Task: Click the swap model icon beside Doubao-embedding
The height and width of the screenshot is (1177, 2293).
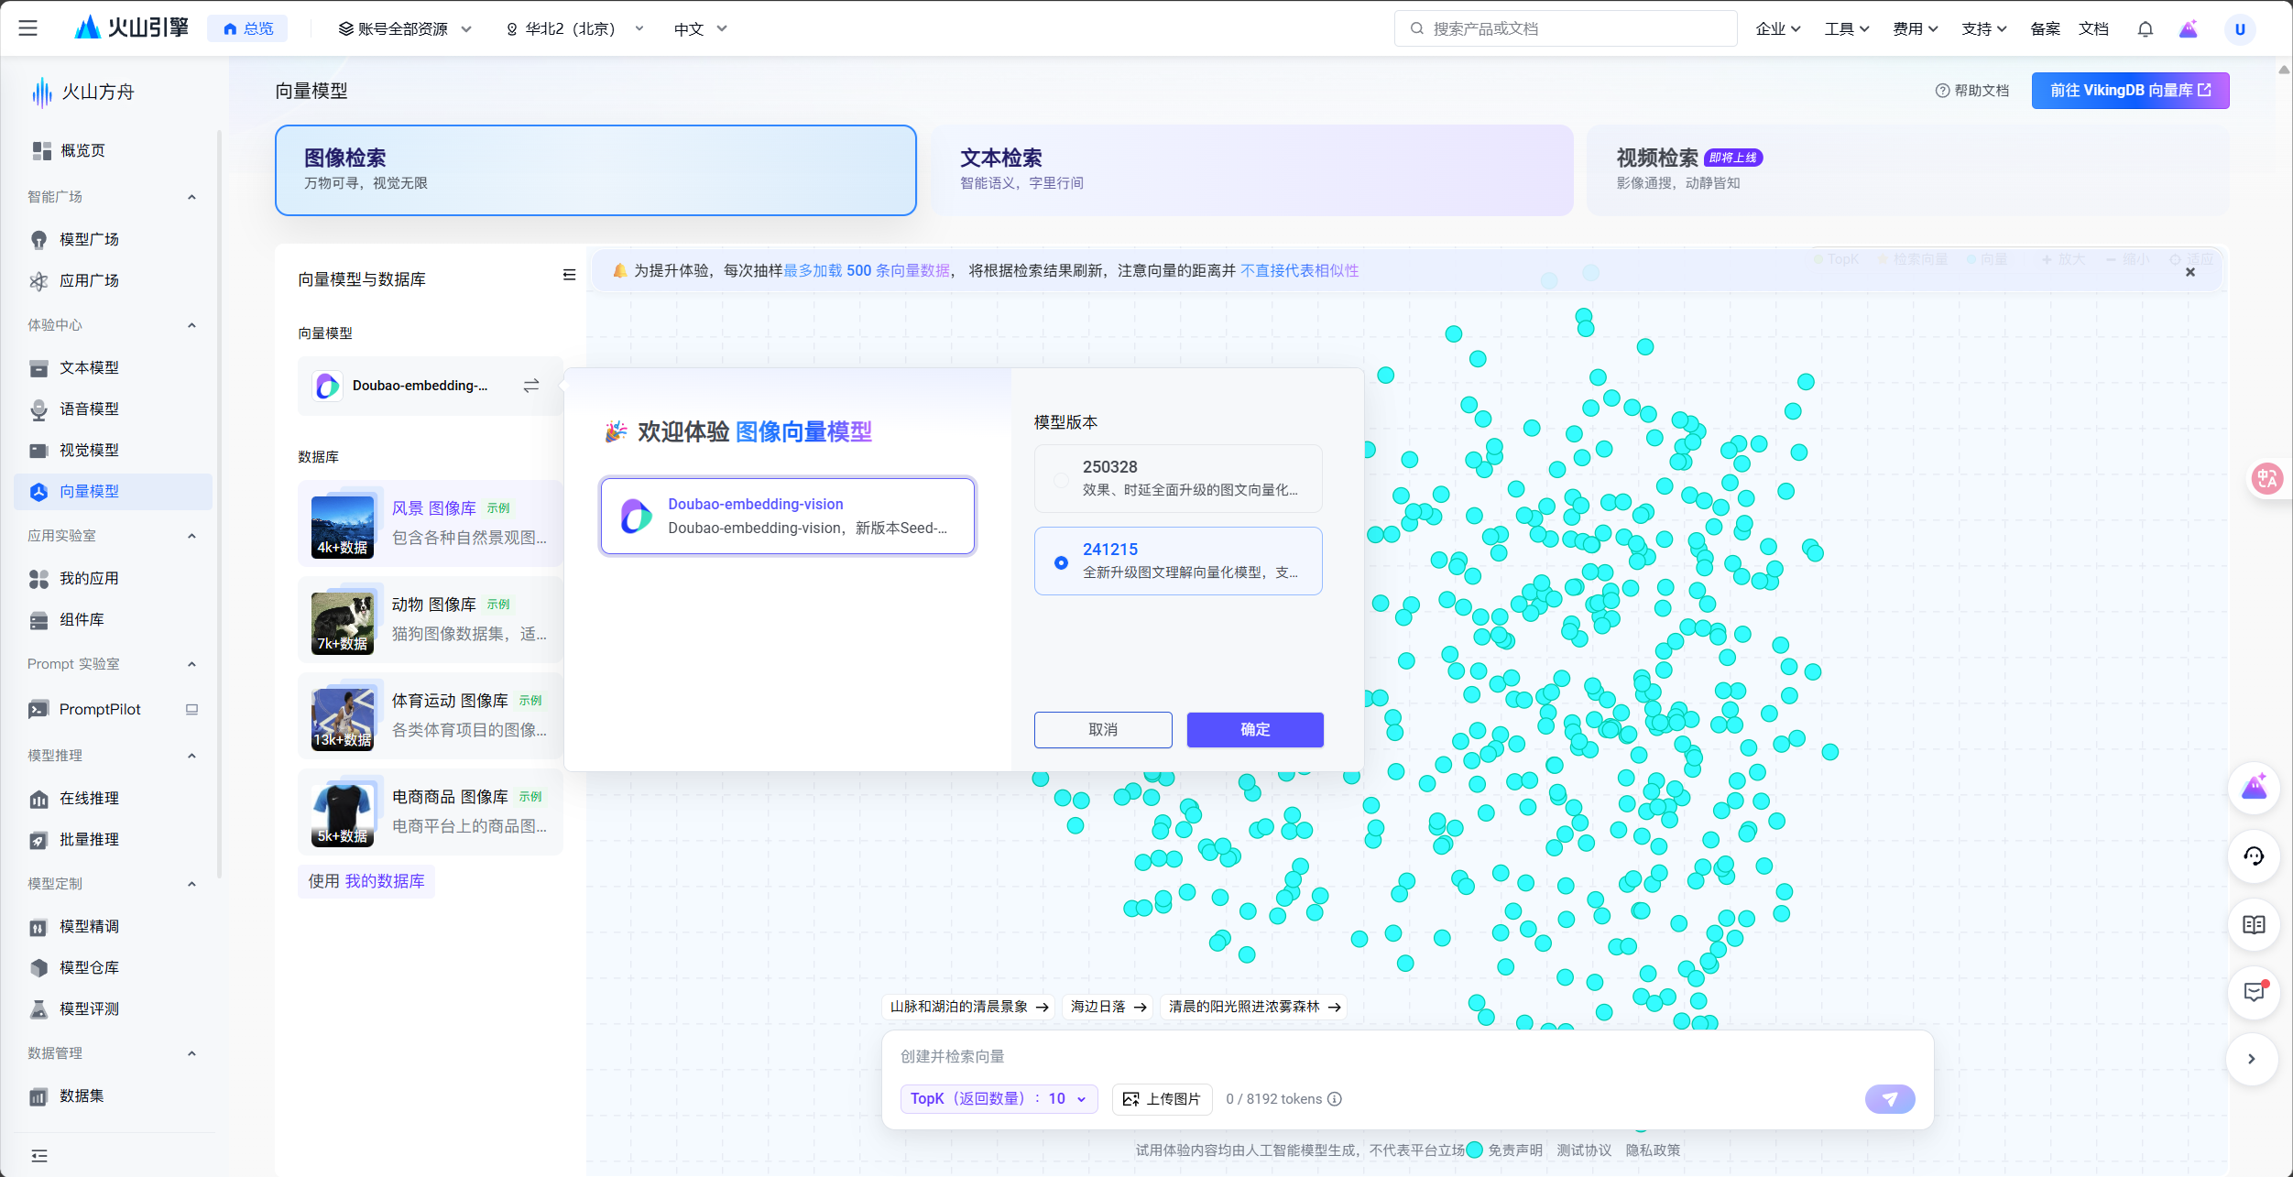Action: click(531, 386)
